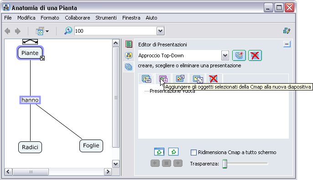Open the Formato menu
The width and height of the screenshot is (313, 180).
(x=50, y=18)
